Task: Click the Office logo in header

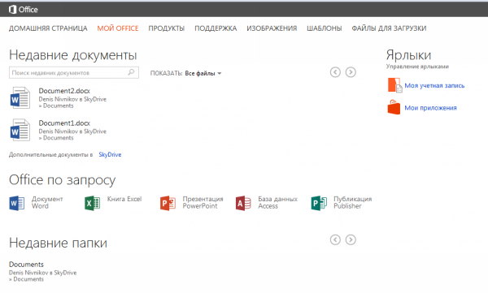Action: 24,9
